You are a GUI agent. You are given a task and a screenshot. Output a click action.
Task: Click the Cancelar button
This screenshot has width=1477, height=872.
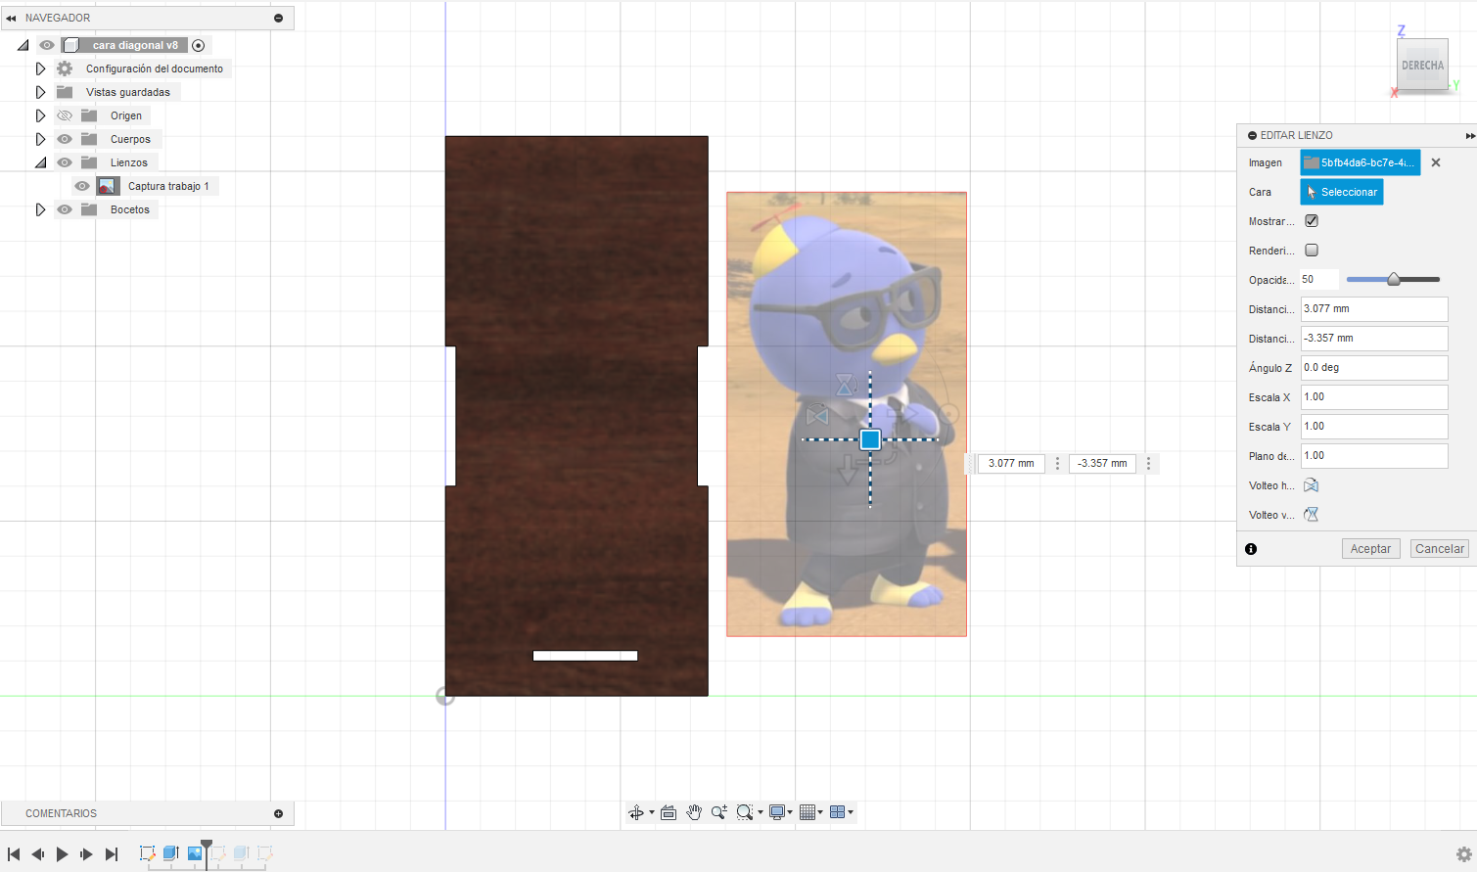click(x=1440, y=549)
